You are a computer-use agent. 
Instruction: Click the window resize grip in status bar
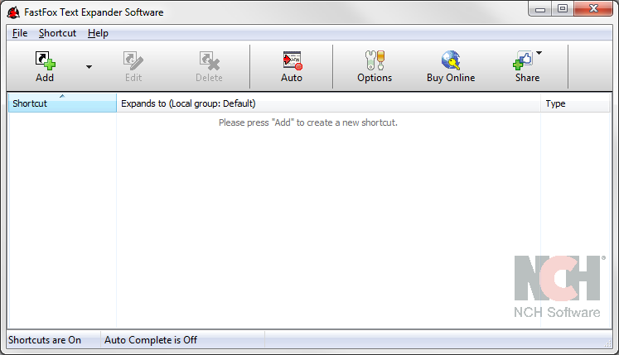pyautogui.click(x=607, y=344)
